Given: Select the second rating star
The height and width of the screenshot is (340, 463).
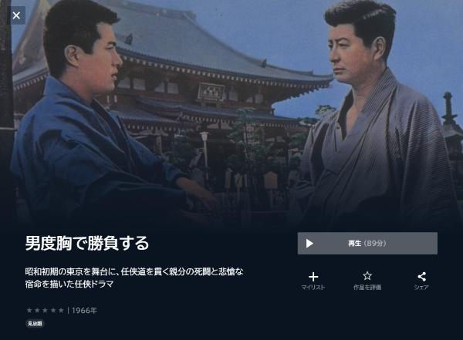Looking at the screenshot, I should click(37, 310).
